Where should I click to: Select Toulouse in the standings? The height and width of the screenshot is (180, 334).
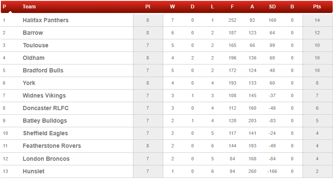(x=36, y=45)
